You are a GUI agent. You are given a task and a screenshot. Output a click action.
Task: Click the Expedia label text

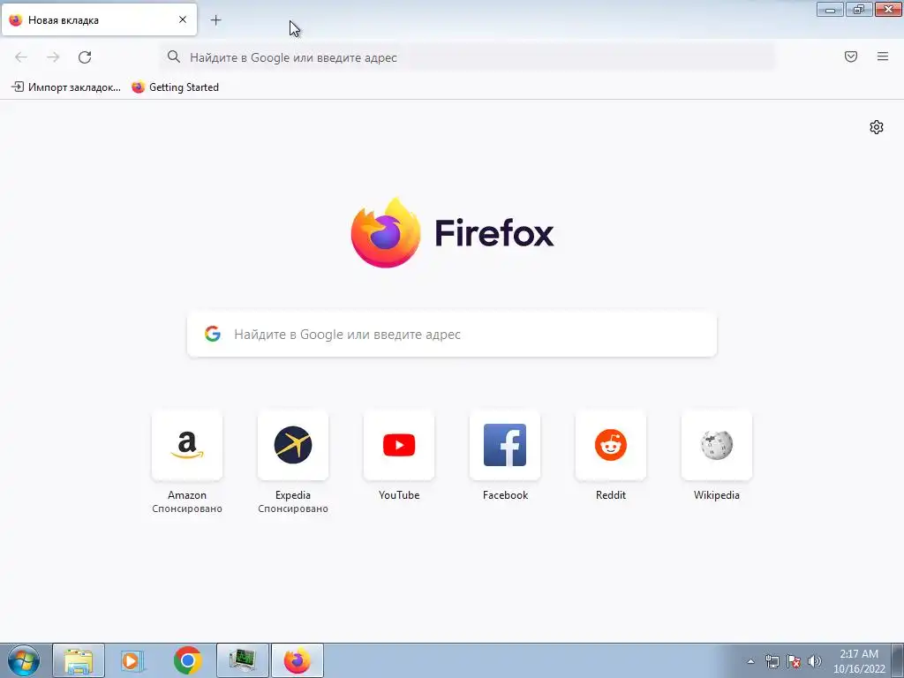(293, 495)
